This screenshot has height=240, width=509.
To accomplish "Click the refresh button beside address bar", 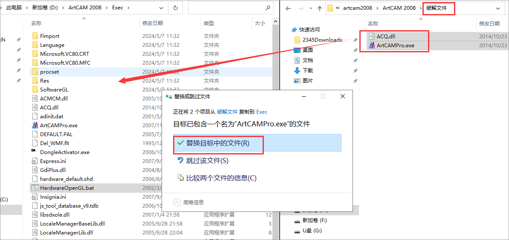I will coord(176,8).
